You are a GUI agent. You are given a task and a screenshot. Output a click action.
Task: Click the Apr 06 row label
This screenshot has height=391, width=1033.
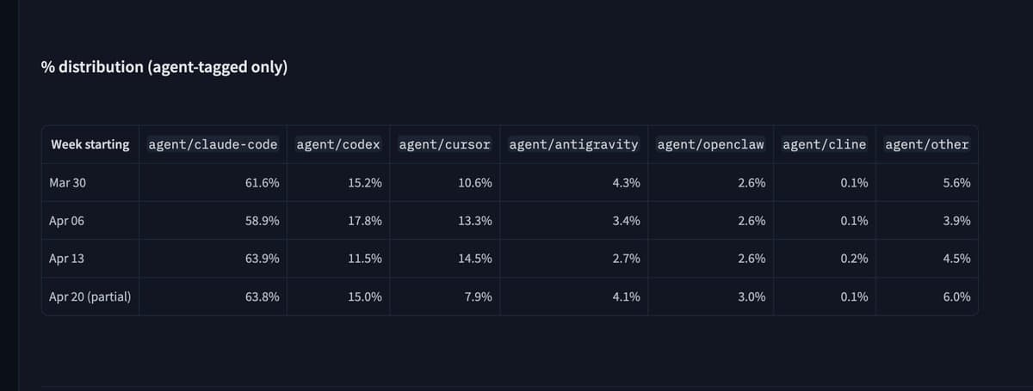tap(67, 221)
